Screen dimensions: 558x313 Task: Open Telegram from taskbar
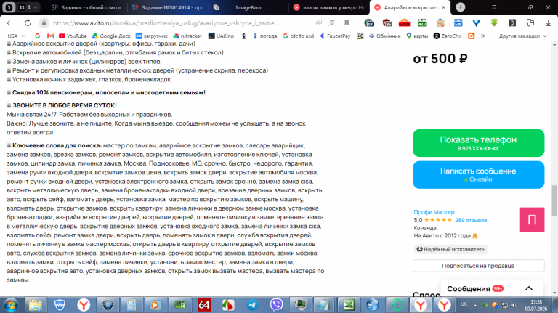tap(252, 305)
